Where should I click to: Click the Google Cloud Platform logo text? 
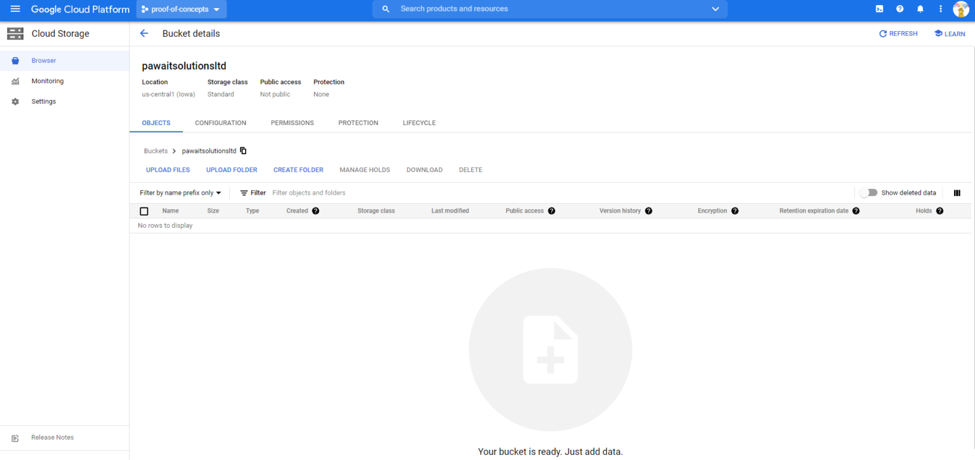click(x=81, y=9)
